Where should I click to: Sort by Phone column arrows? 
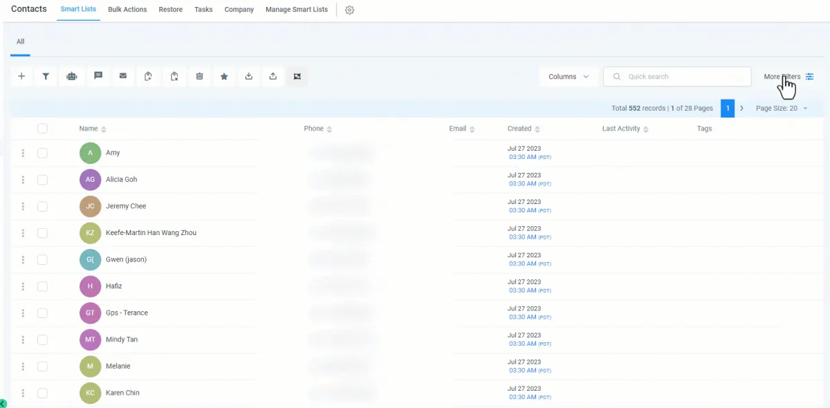329,129
